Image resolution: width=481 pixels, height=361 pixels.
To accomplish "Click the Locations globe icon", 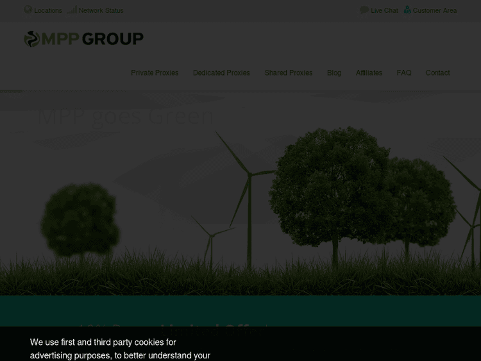I will (28, 10).
